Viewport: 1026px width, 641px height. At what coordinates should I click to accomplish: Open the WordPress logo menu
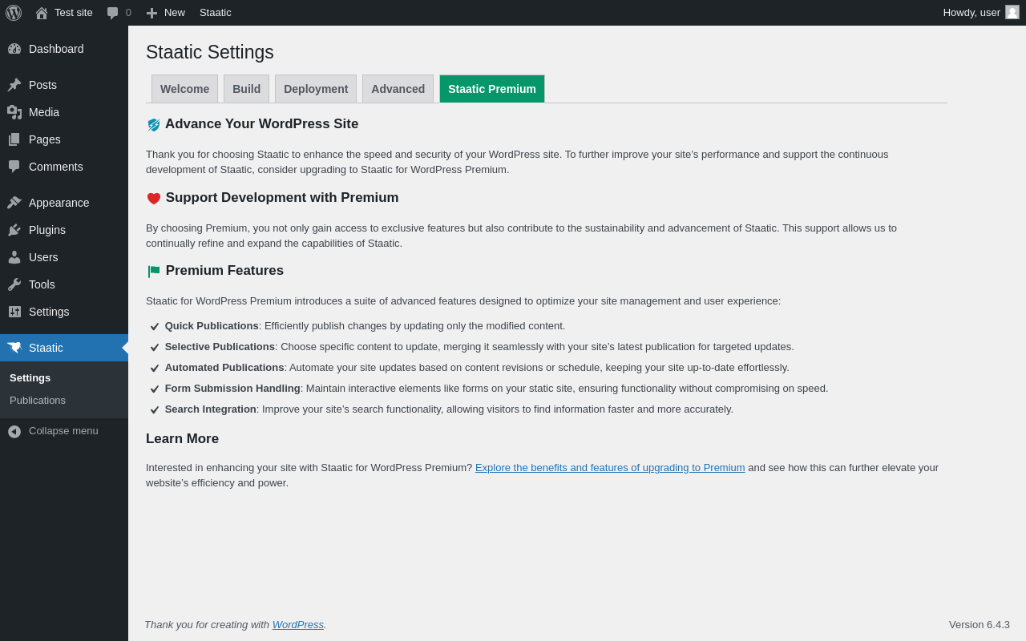click(x=14, y=13)
